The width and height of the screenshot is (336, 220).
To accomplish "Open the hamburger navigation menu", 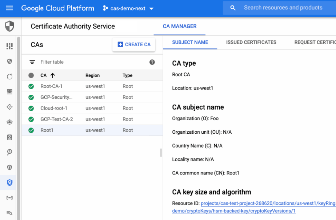I will (9, 8).
